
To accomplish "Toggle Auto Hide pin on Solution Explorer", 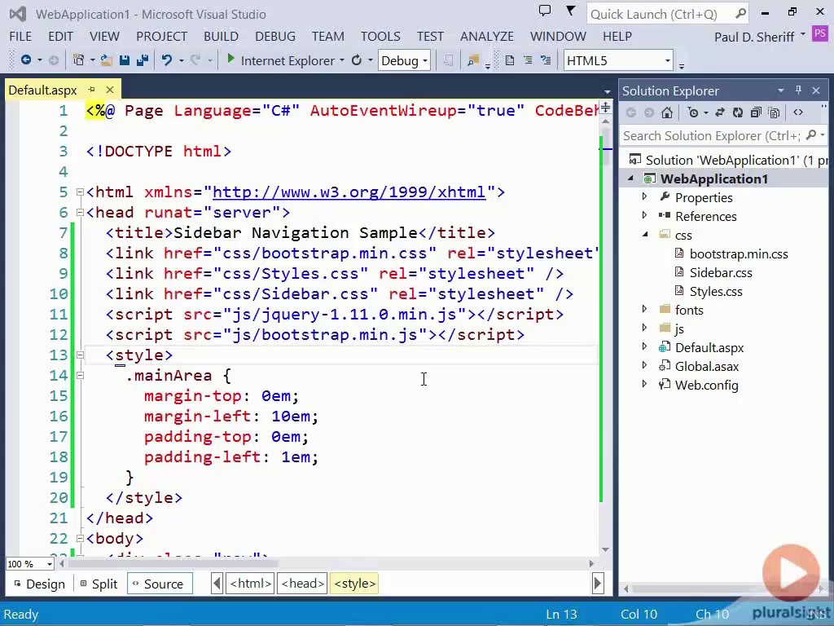I will (798, 90).
